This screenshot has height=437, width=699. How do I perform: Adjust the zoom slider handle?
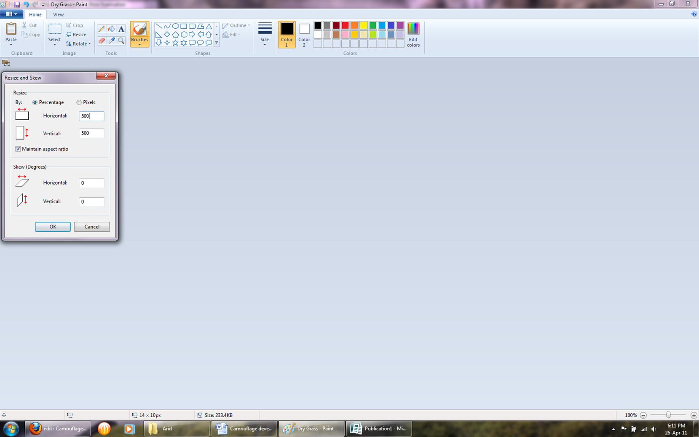click(x=668, y=415)
